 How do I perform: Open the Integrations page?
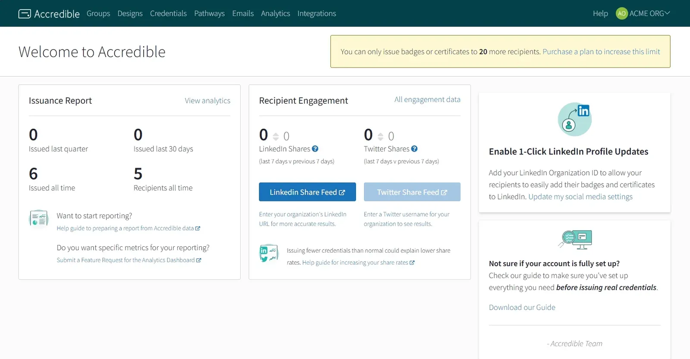317,13
